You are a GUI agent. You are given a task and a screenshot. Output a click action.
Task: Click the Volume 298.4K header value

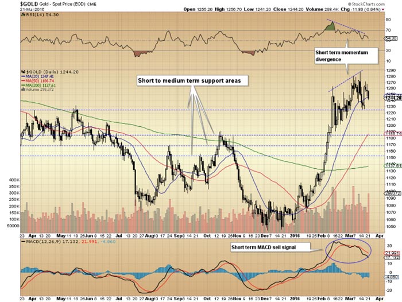pyautogui.click(x=323, y=9)
